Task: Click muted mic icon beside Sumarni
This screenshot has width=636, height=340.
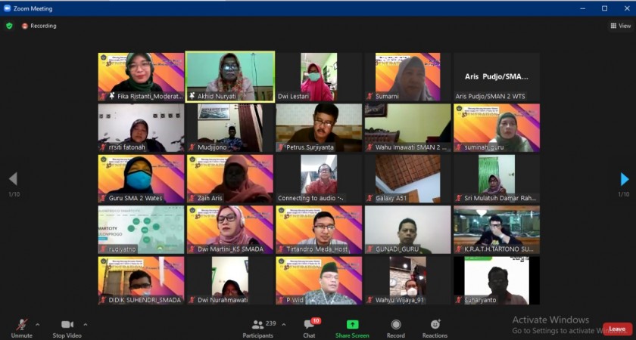Action: (369, 97)
